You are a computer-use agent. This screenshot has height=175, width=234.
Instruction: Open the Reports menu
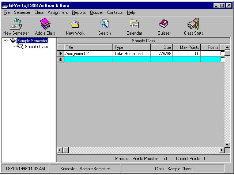(79, 12)
